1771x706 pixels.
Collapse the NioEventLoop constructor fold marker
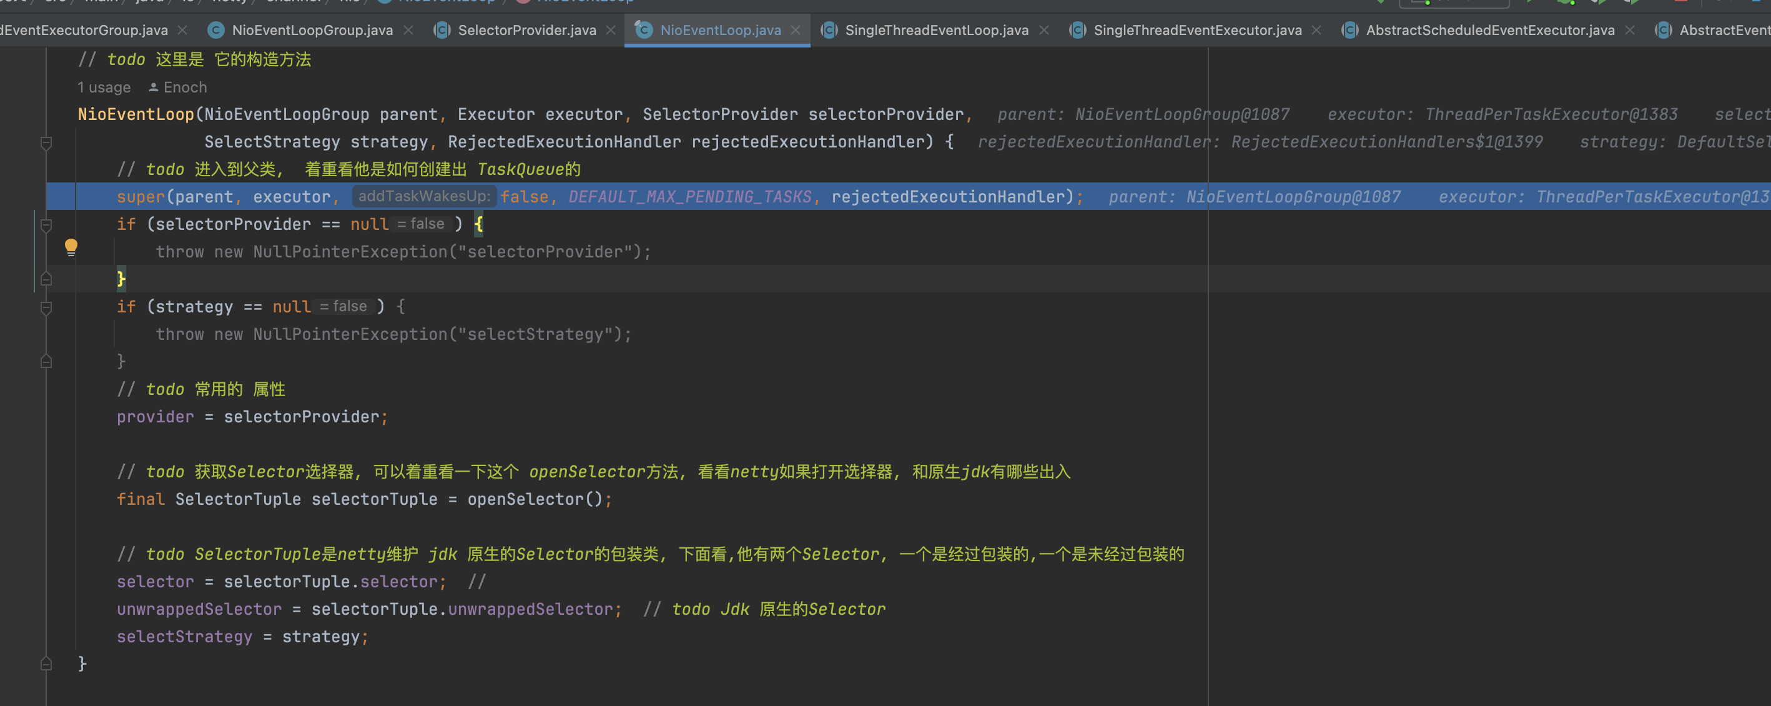coord(46,143)
